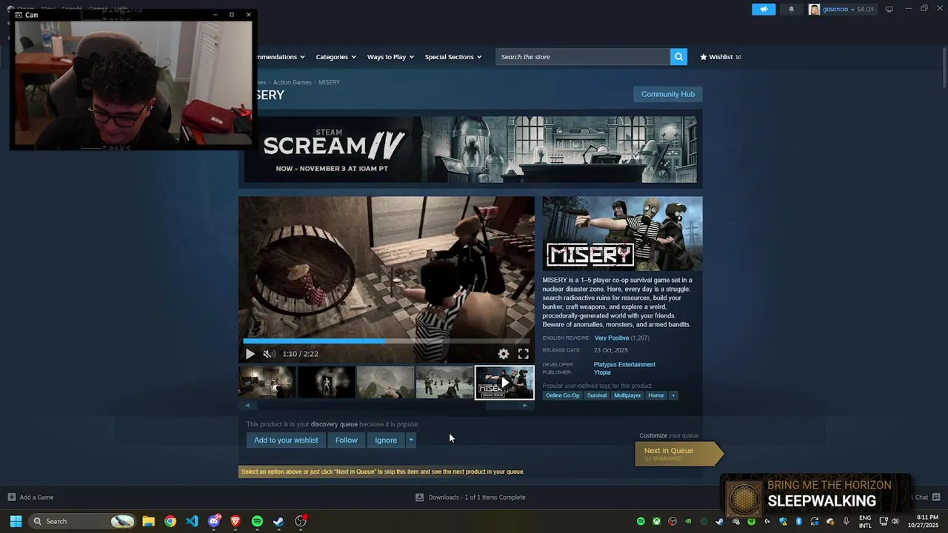Toggle trailer fullscreen mode

pos(524,354)
